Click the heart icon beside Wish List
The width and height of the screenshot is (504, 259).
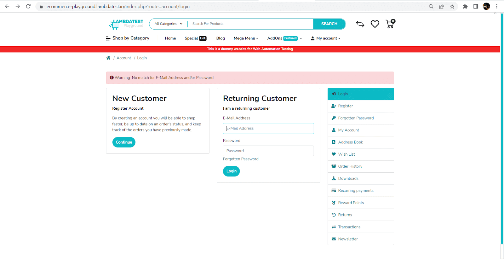pyautogui.click(x=334, y=154)
